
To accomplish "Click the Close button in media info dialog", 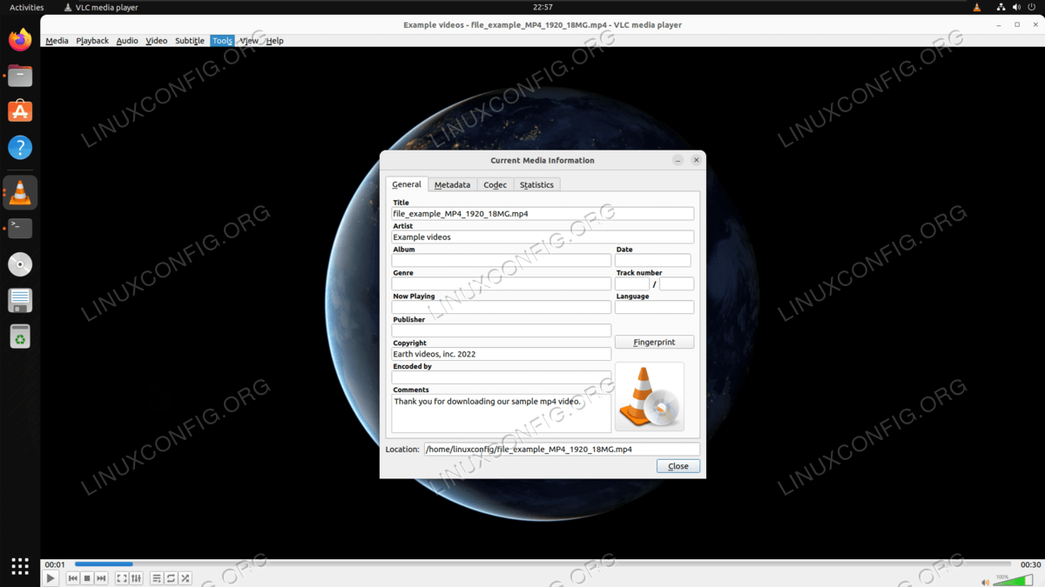I will tap(678, 466).
